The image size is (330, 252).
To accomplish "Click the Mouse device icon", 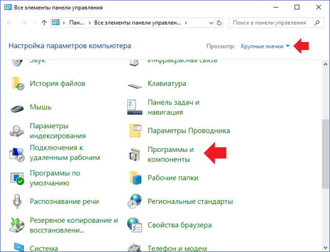I will 17,108.
